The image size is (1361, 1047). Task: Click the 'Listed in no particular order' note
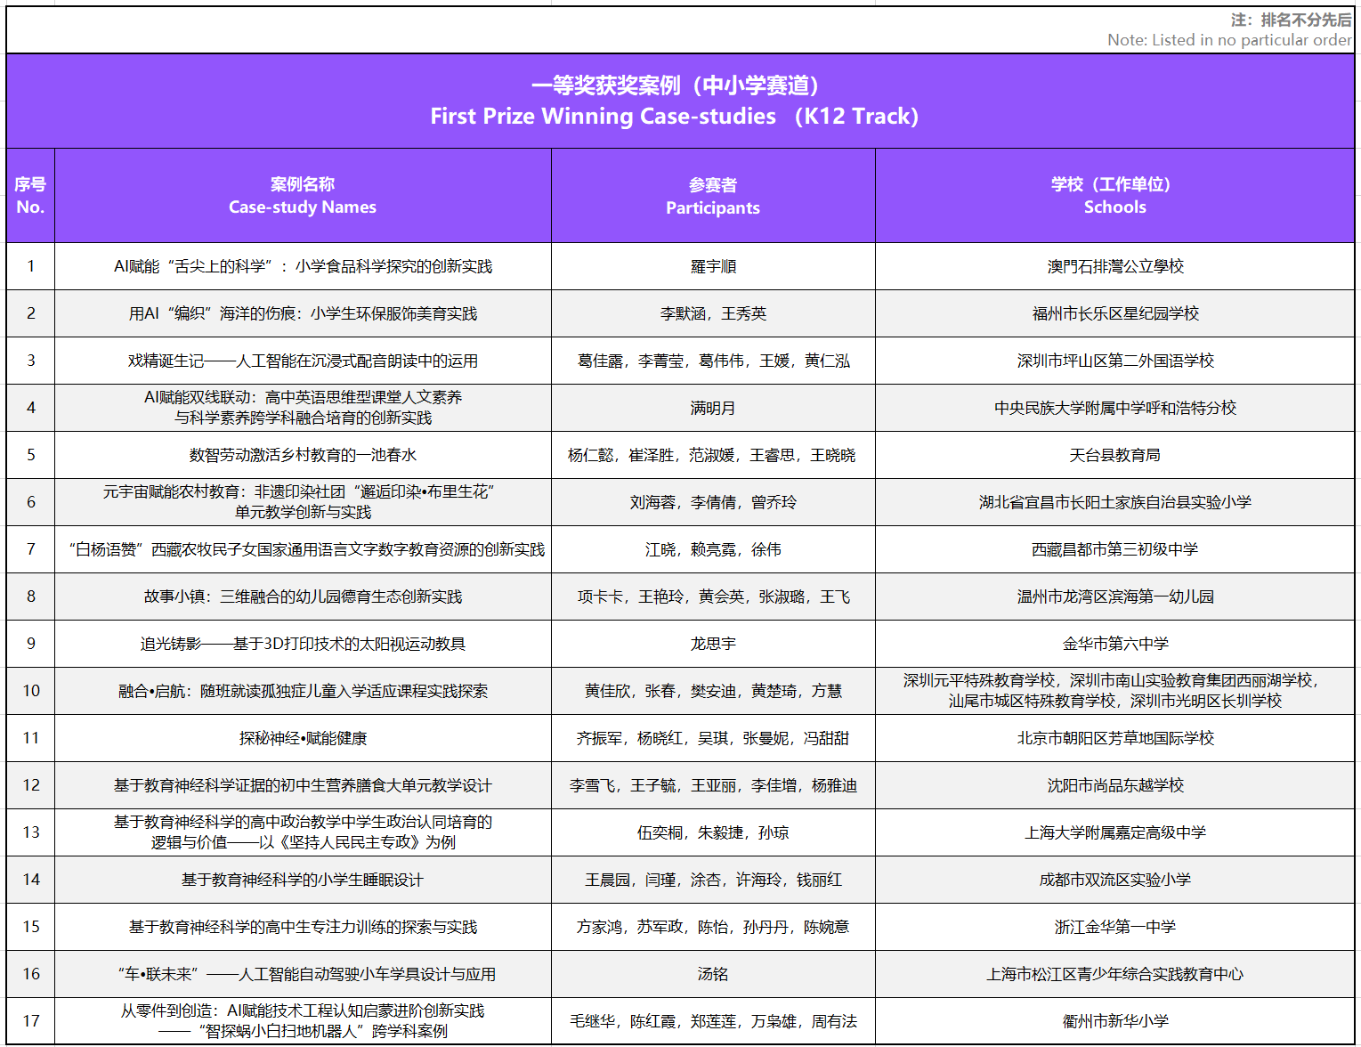click(1228, 40)
